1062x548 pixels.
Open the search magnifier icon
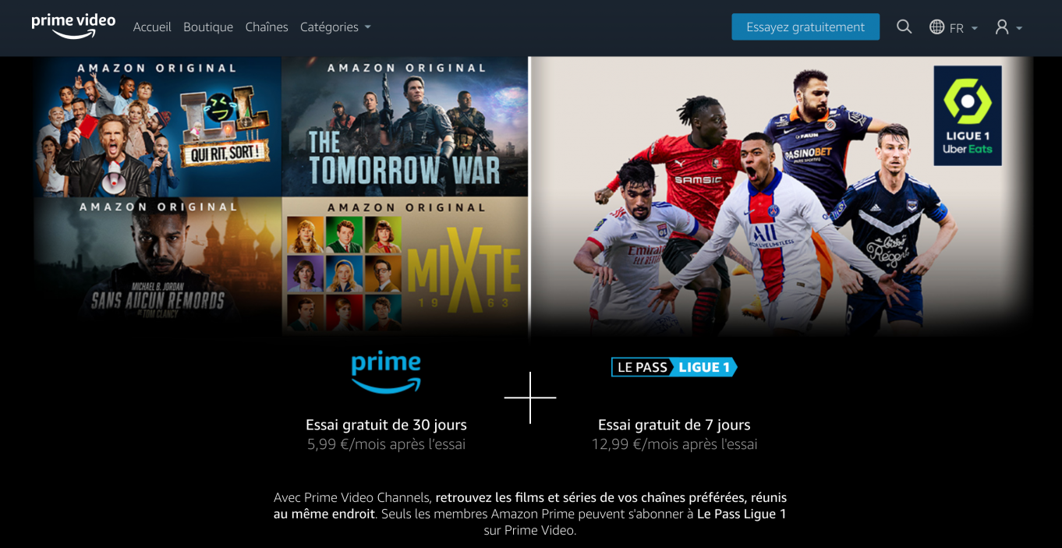904,27
